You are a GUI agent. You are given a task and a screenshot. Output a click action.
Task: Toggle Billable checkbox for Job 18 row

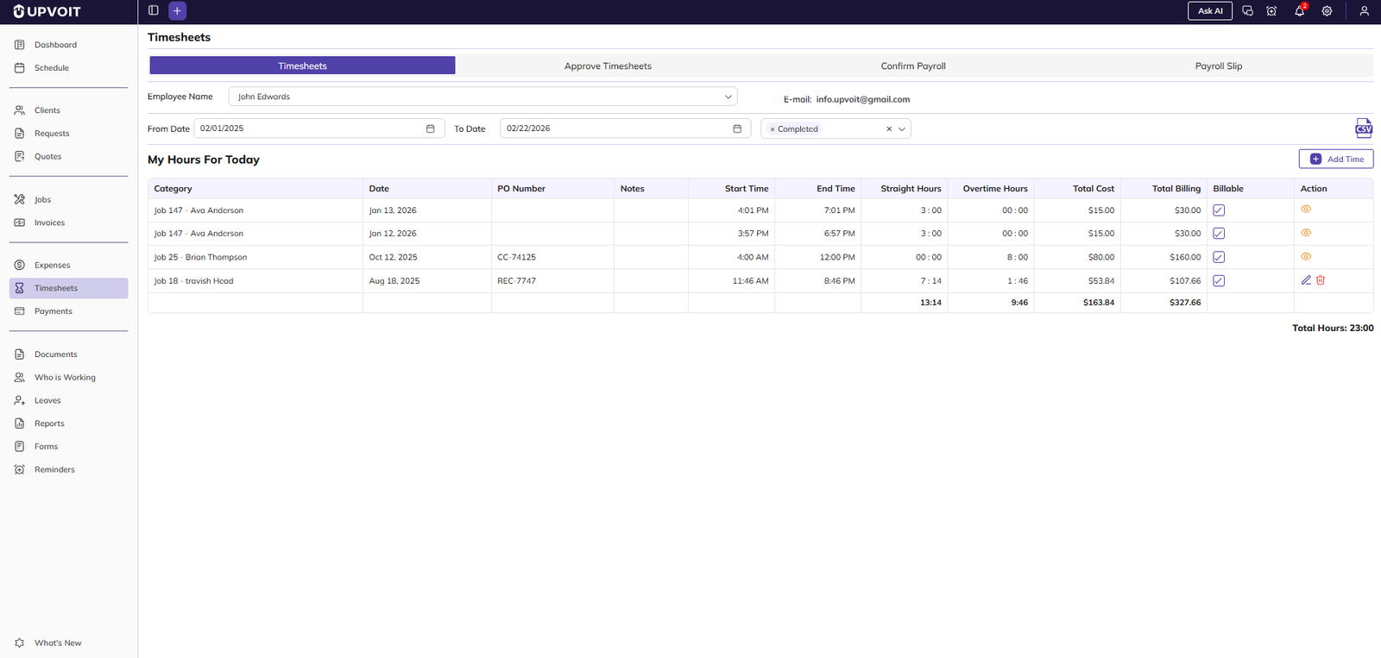1219,281
